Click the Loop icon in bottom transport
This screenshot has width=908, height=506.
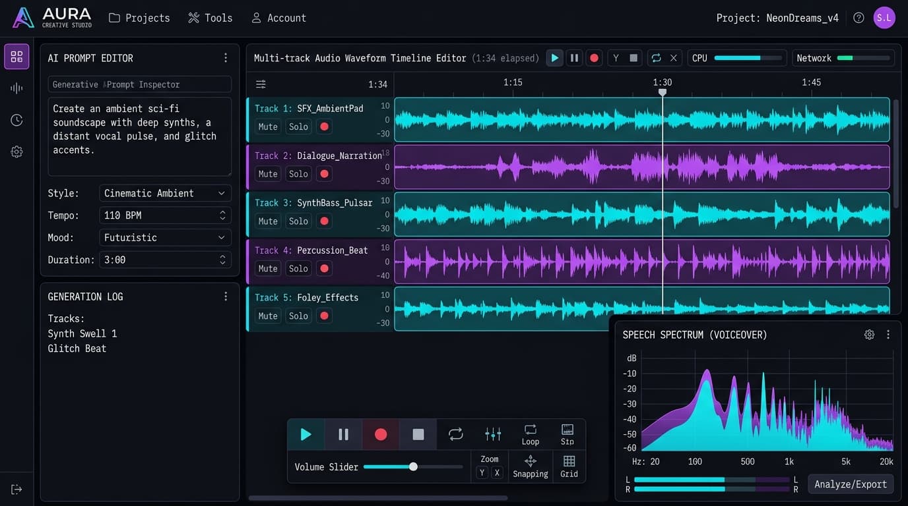pos(531,434)
